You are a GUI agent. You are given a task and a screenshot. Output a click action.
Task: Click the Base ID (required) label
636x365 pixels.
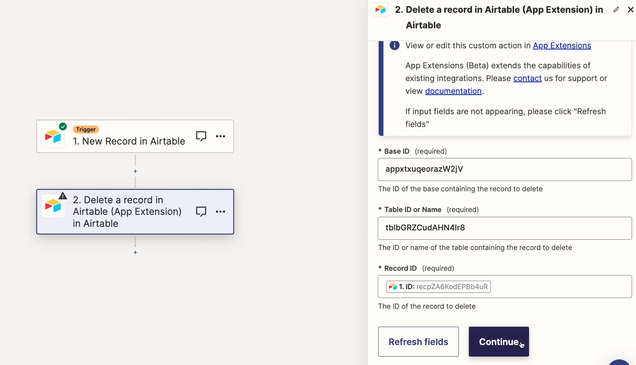tap(413, 151)
